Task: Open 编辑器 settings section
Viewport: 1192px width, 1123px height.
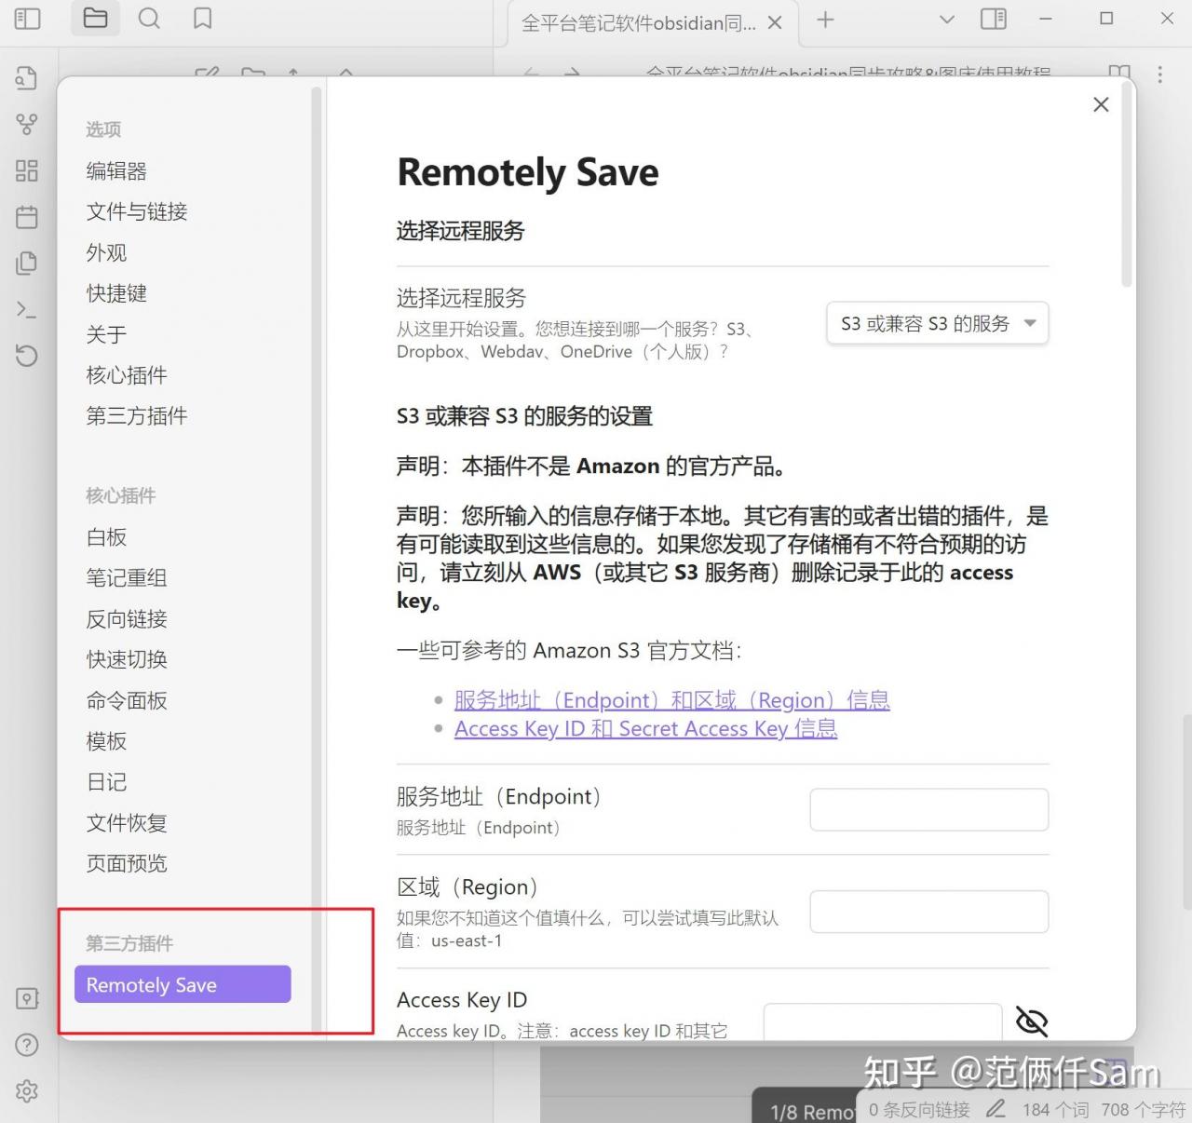Action: (116, 170)
